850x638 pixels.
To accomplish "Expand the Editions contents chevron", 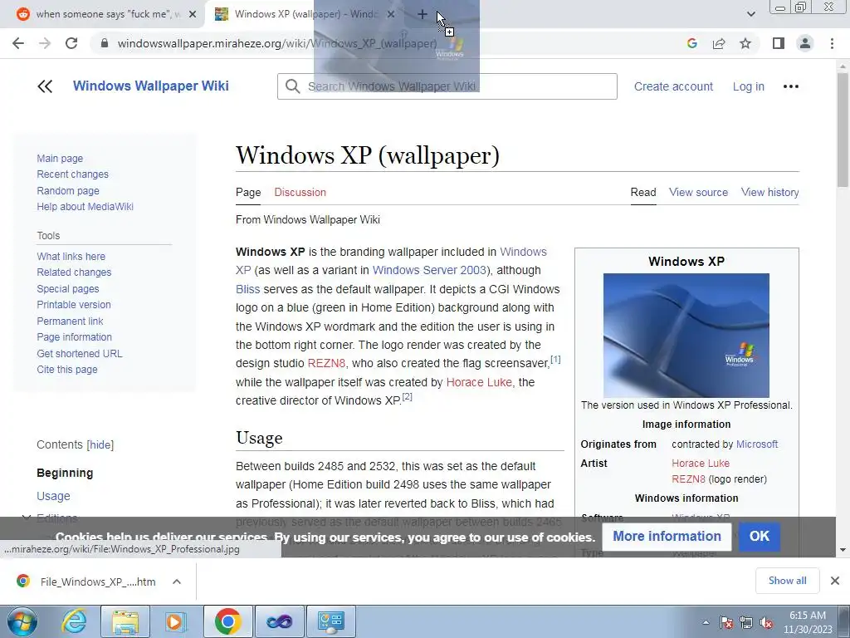I will coord(26,518).
